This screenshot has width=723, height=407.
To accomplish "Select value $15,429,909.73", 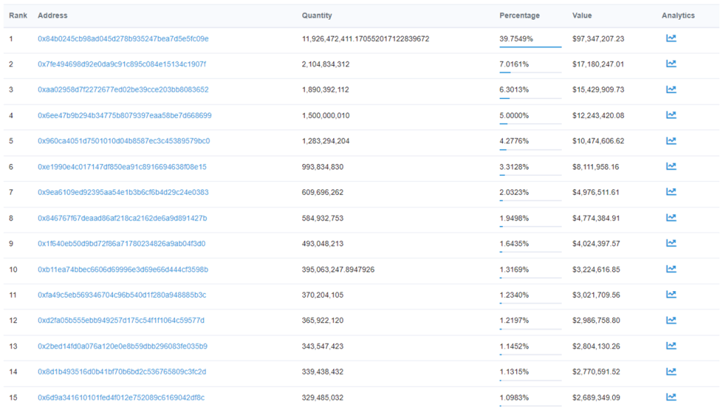I will click(x=598, y=90).
